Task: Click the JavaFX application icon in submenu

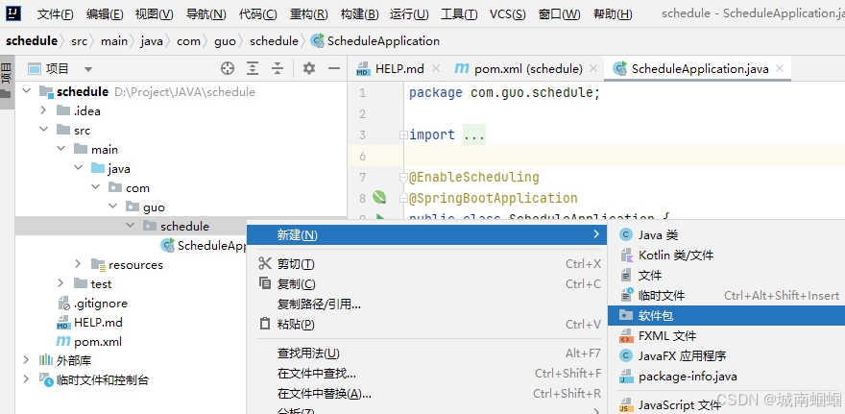Action: pos(626,355)
